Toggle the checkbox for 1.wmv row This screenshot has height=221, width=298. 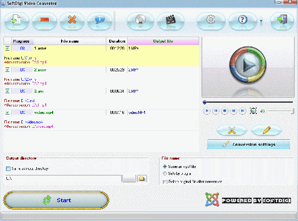coord(7,49)
